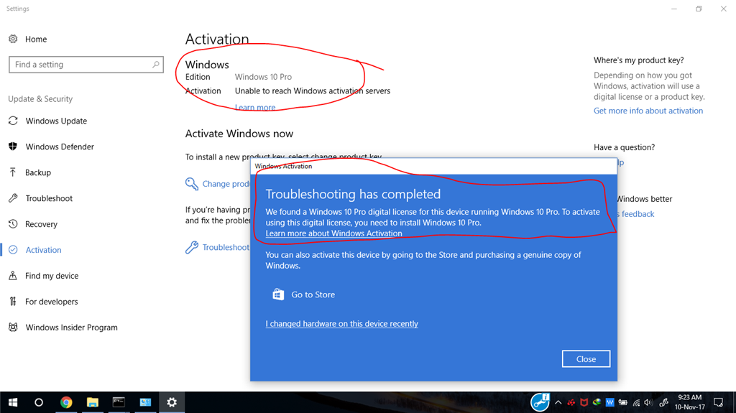The image size is (736, 413).
Task: Click Go to Store in the dialog
Action: 313,294
